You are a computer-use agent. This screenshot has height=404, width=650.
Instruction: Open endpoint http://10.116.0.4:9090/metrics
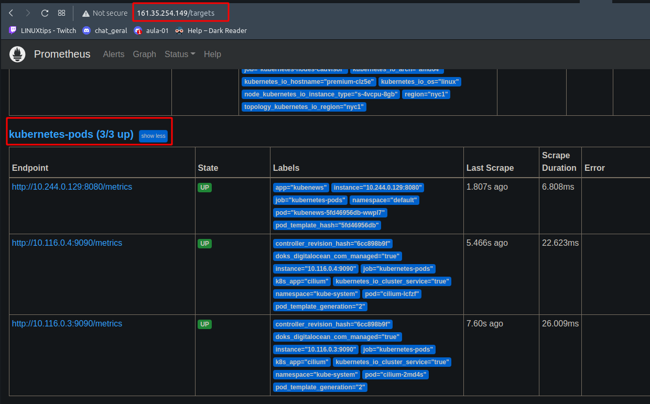(67, 243)
